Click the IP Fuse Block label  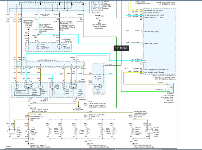[x=99, y=94]
